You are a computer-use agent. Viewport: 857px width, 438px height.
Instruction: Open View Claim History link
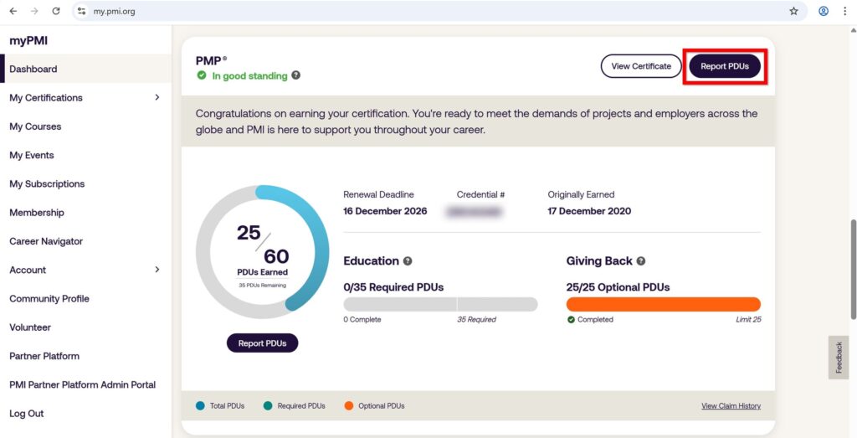point(731,406)
